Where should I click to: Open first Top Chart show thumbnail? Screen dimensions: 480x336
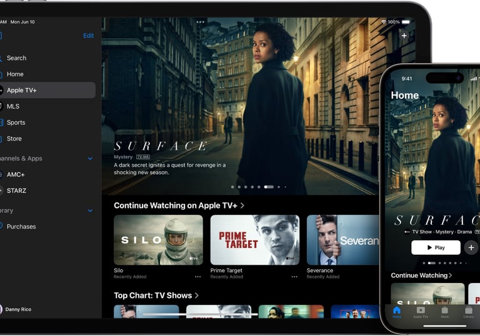[146, 312]
